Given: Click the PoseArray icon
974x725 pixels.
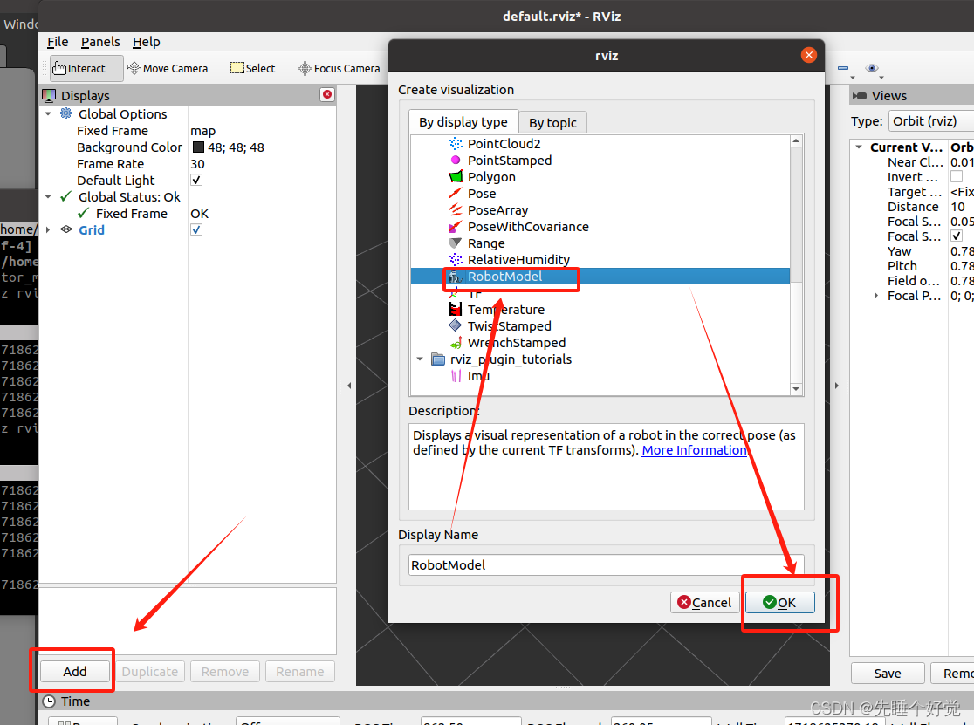Looking at the screenshot, I should click(456, 209).
